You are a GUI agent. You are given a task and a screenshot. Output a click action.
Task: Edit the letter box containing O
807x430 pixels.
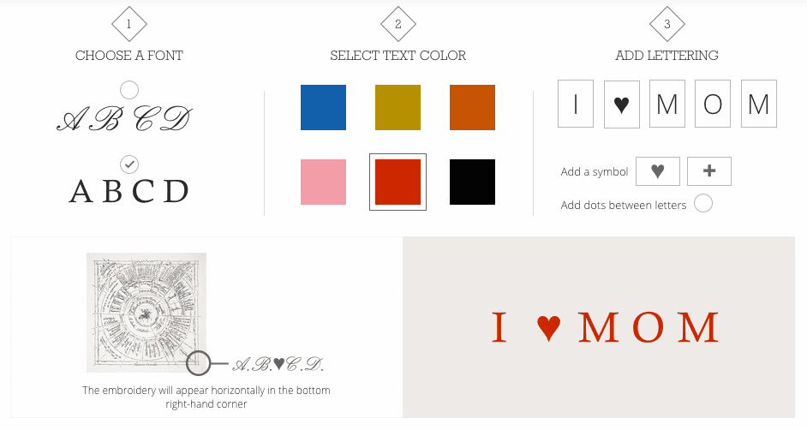[x=713, y=104]
